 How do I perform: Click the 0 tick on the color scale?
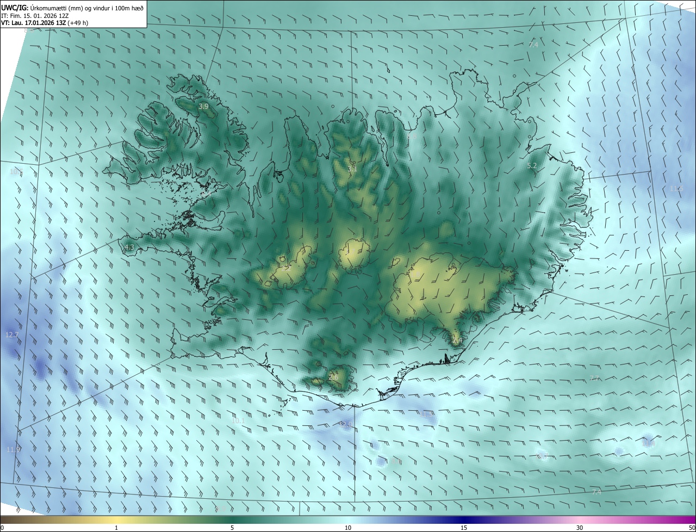(x=2, y=528)
